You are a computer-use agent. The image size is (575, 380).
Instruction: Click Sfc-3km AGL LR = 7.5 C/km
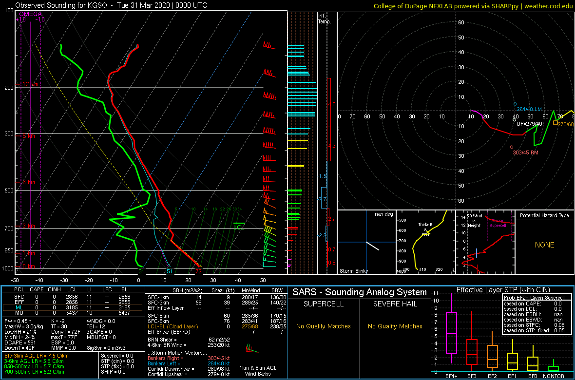pos(37,356)
